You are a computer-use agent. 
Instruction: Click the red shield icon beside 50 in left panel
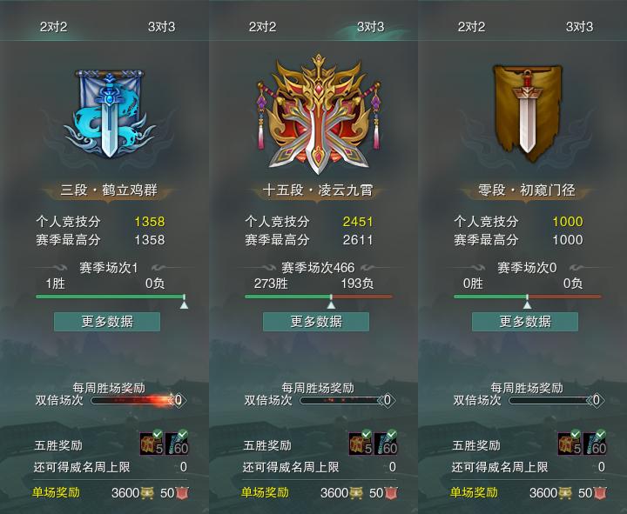click(182, 493)
